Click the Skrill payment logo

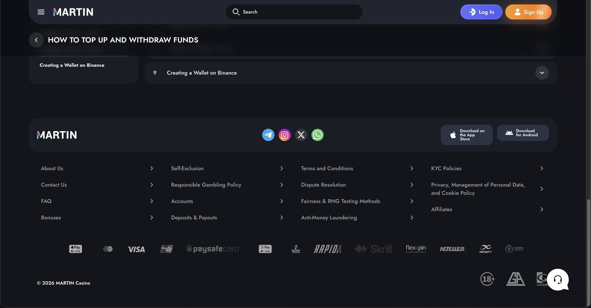coord(373,249)
